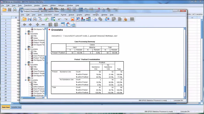Click the count cell showing 18
Viewport: 204px width, 114px height.
click(109, 80)
